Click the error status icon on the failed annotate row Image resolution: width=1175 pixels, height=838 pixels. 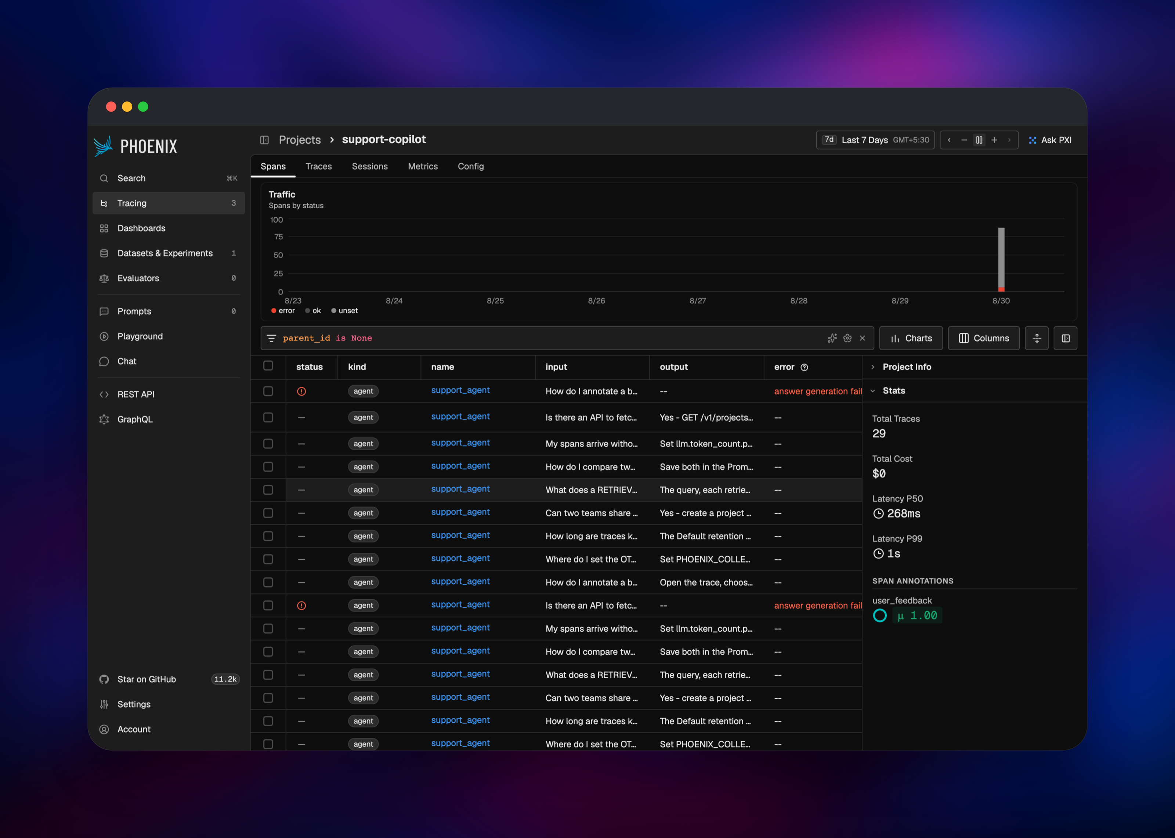pyautogui.click(x=301, y=391)
